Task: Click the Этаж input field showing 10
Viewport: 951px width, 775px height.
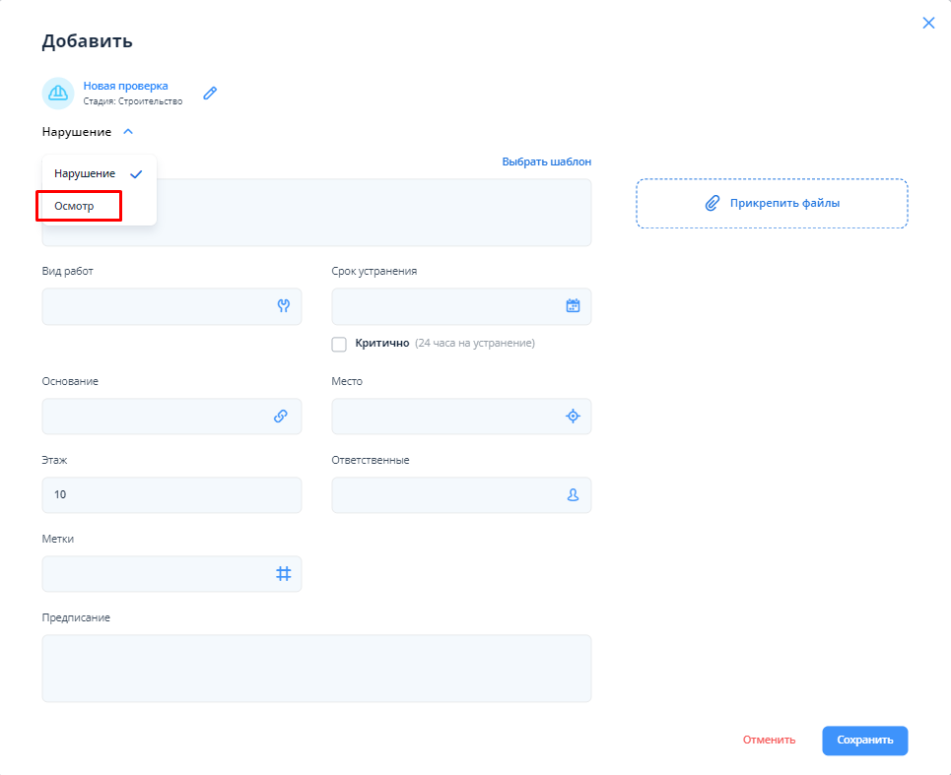Action: (x=171, y=495)
